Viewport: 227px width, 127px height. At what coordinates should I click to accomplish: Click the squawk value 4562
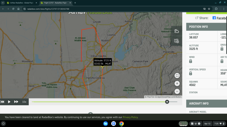point(192,85)
